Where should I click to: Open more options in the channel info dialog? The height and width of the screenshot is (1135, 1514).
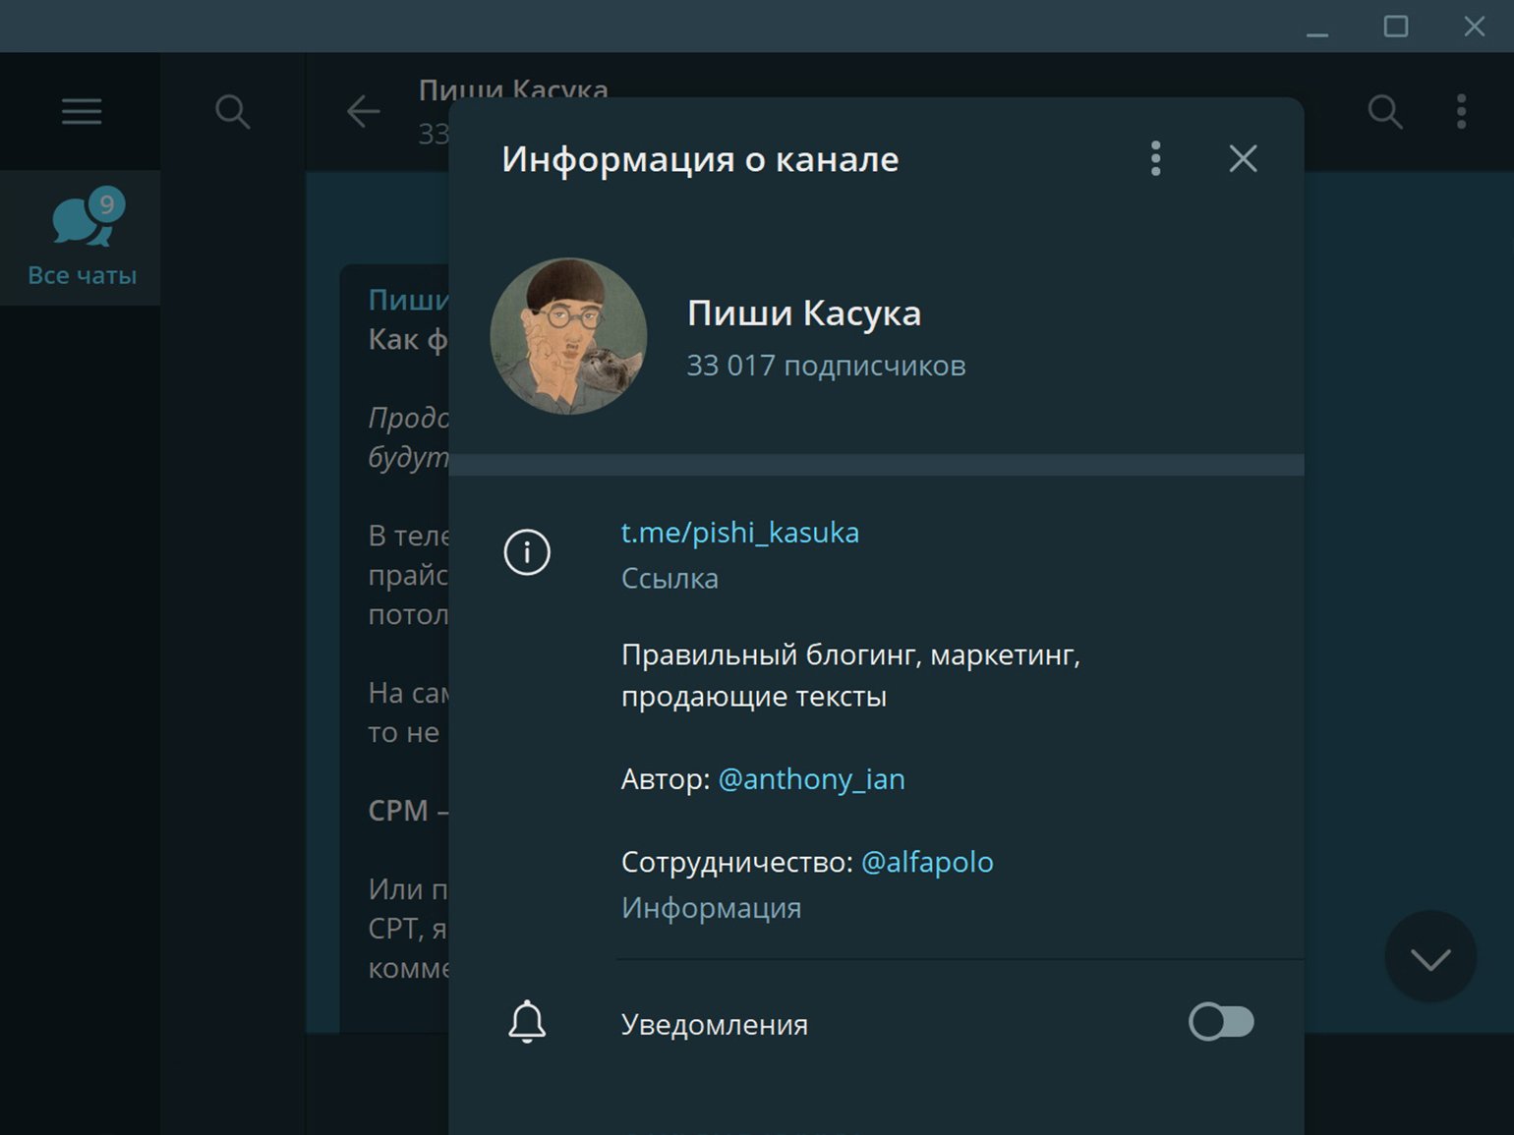click(1156, 158)
